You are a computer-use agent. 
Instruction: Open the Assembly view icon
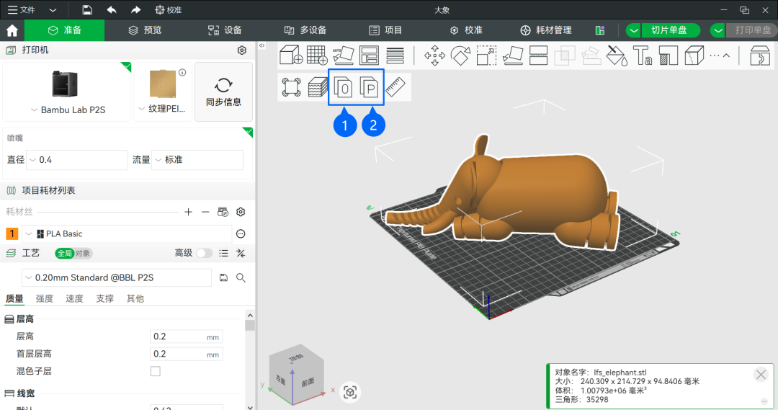760,55
